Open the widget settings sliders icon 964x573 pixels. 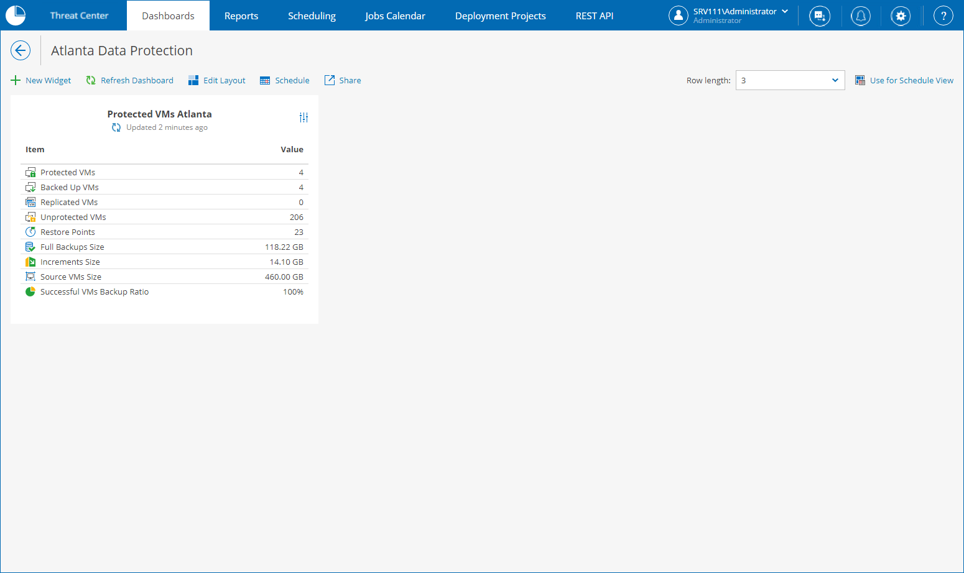(304, 117)
